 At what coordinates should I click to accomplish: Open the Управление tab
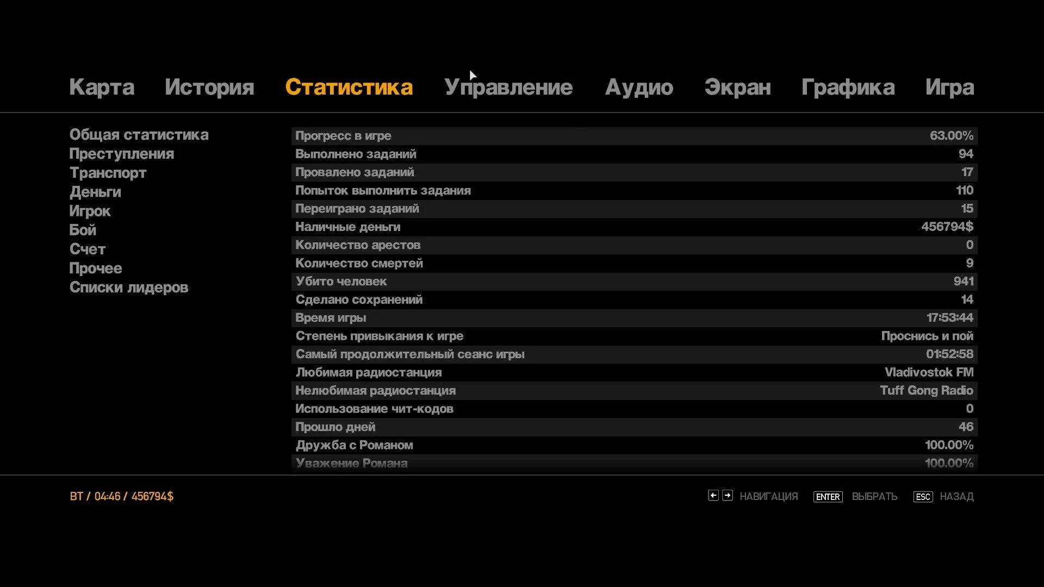(x=508, y=88)
